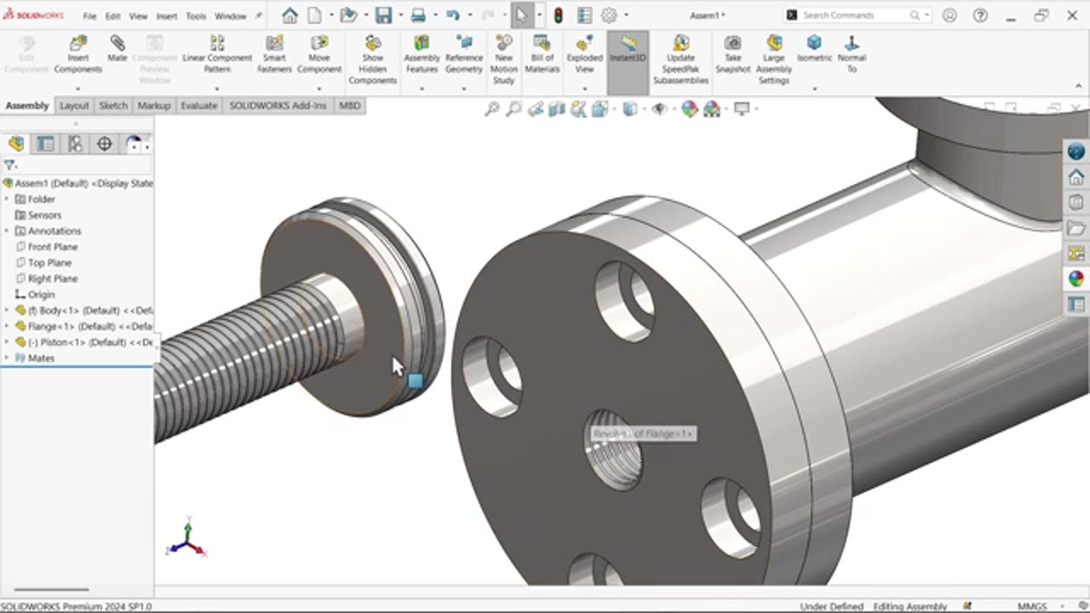The image size is (1090, 613).
Task: Expand Assembly Features dropdown arrow
Action: pos(422,89)
